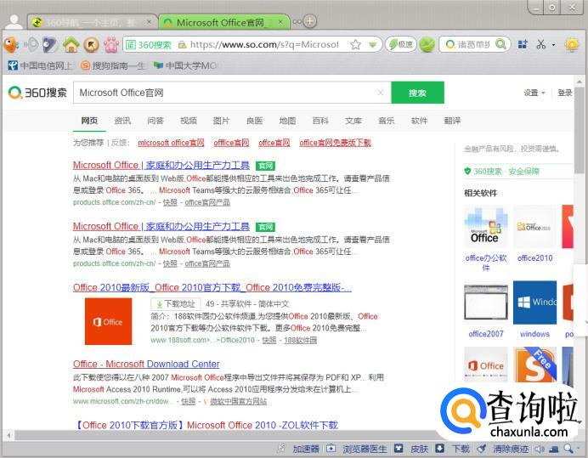The height and width of the screenshot is (458, 588).
Task: Click office2007 related software thumbnail
Action: (x=486, y=303)
